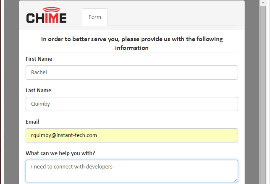Click the CHIME logo
The width and height of the screenshot is (270, 184).
pos(46,15)
